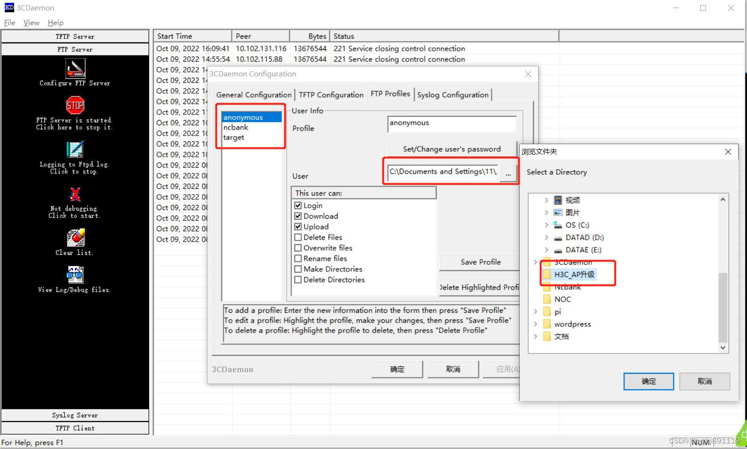Switch to the Syslog Configuration tab
The height and width of the screenshot is (449, 747).
click(453, 95)
